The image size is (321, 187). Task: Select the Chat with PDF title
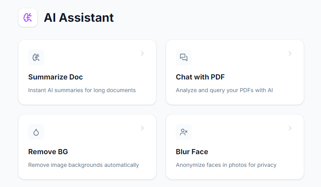click(200, 77)
